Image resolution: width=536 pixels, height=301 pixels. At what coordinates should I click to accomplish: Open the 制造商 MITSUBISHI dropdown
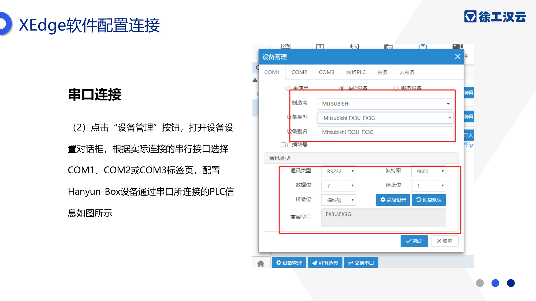pos(385,104)
